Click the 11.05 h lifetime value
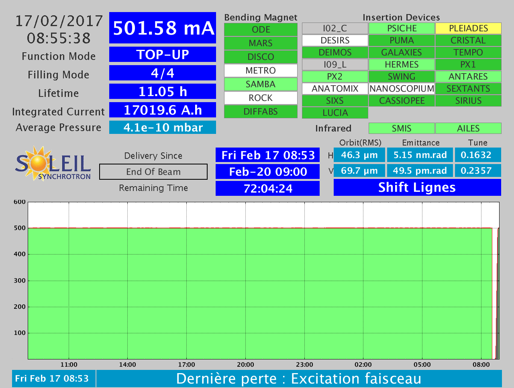514x388 pixels. coord(163,91)
